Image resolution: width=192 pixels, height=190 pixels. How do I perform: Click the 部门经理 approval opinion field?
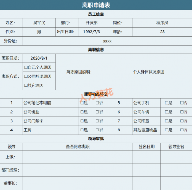click(78, 170)
